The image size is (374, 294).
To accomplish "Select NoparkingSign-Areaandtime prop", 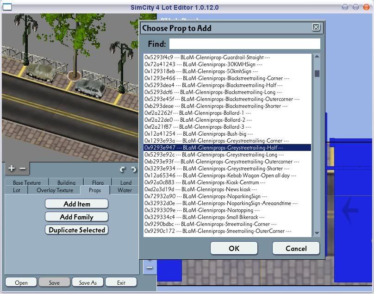I will tap(228, 203).
